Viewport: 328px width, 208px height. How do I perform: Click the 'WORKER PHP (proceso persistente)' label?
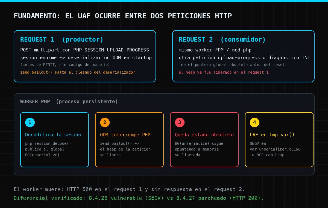point(69,102)
